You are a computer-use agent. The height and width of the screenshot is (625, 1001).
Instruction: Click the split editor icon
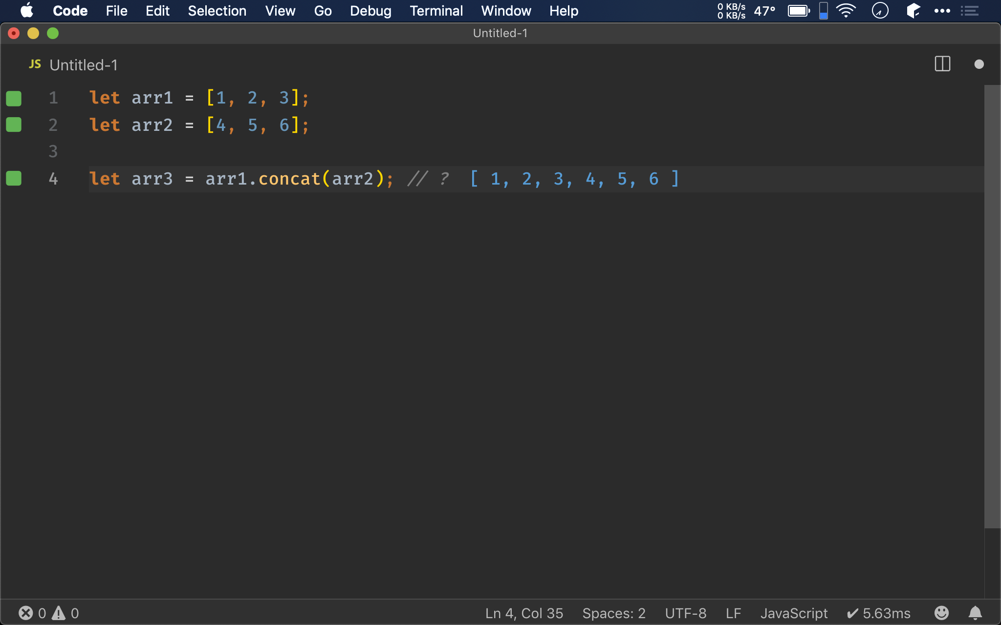pyautogui.click(x=942, y=64)
